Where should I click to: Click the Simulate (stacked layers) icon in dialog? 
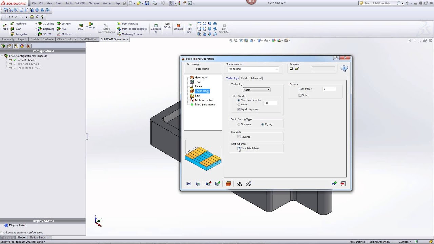click(x=228, y=184)
